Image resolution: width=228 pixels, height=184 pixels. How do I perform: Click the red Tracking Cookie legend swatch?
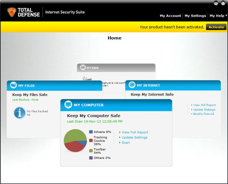91,140
